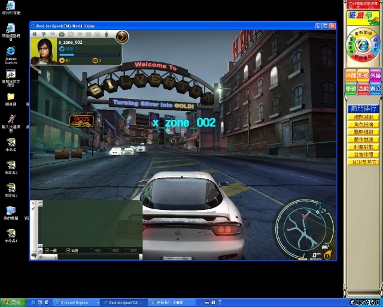Click 我的電腦 My Computer desktop icon

click(x=11, y=213)
